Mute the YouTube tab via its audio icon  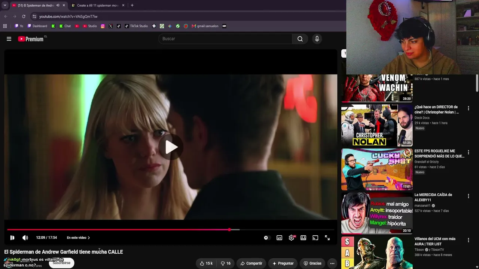click(x=58, y=5)
